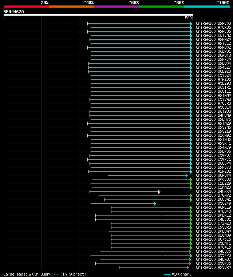Click the UniRef100_B4FKK4 label
The height and width of the screenshot is (277, 233).
coord(213,191)
